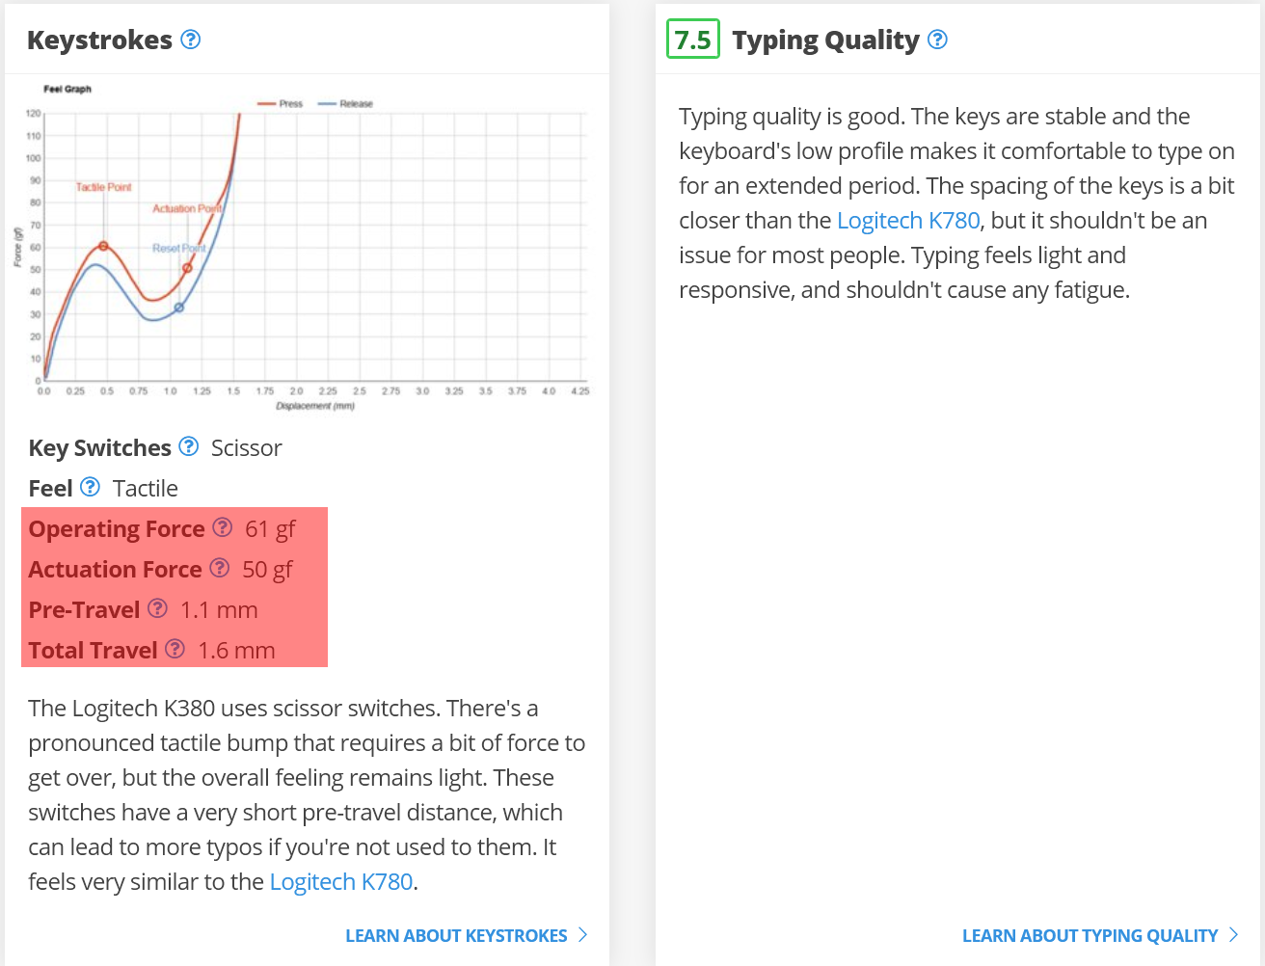Click the LEARN ABOUT TYPING QUALITY link
Image resolution: width=1265 pixels, height=966 pixels.
(x=1090, y=936)
